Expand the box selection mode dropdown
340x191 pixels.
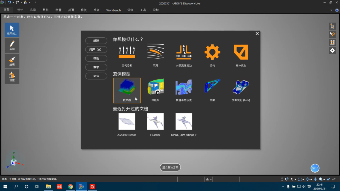point(303,179)
